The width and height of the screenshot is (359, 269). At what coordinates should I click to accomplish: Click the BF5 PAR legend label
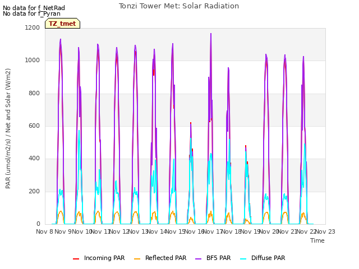[x=218, y=258]
